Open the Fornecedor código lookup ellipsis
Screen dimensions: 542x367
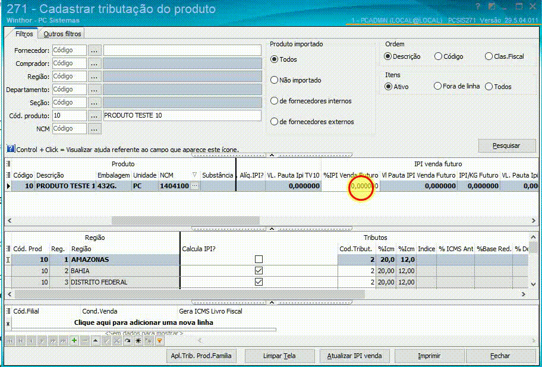pyautogui.click(x=94, y=50)
